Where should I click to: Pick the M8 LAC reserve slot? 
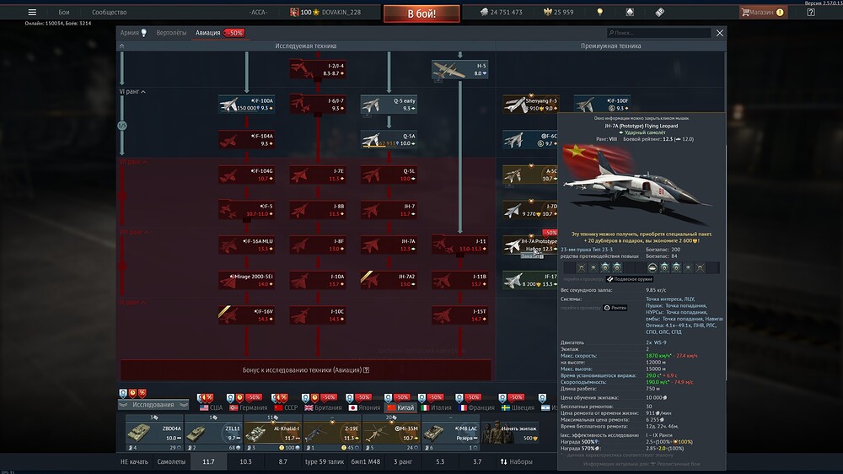[x=450, y=433]
